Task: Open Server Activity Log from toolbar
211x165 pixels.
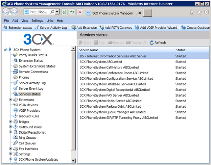Action: point(51,28)
